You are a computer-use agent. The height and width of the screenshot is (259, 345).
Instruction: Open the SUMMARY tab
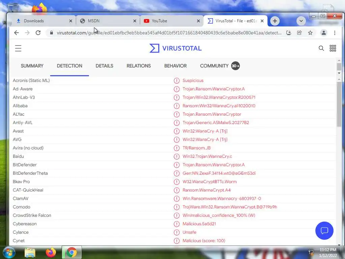(x=32, y=66)
